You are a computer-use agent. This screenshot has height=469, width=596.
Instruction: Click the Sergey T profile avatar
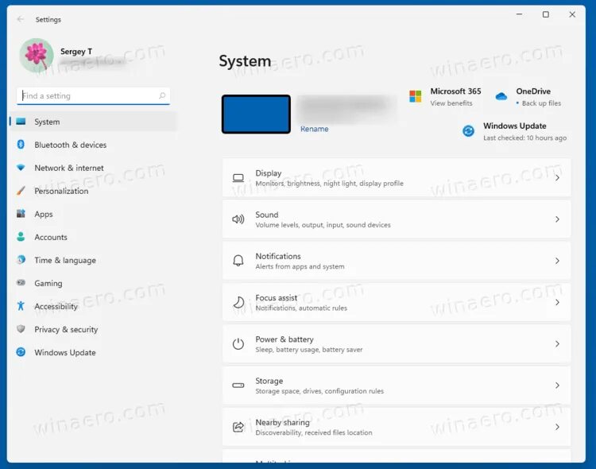pyautogui.click(x=37, y=55)
